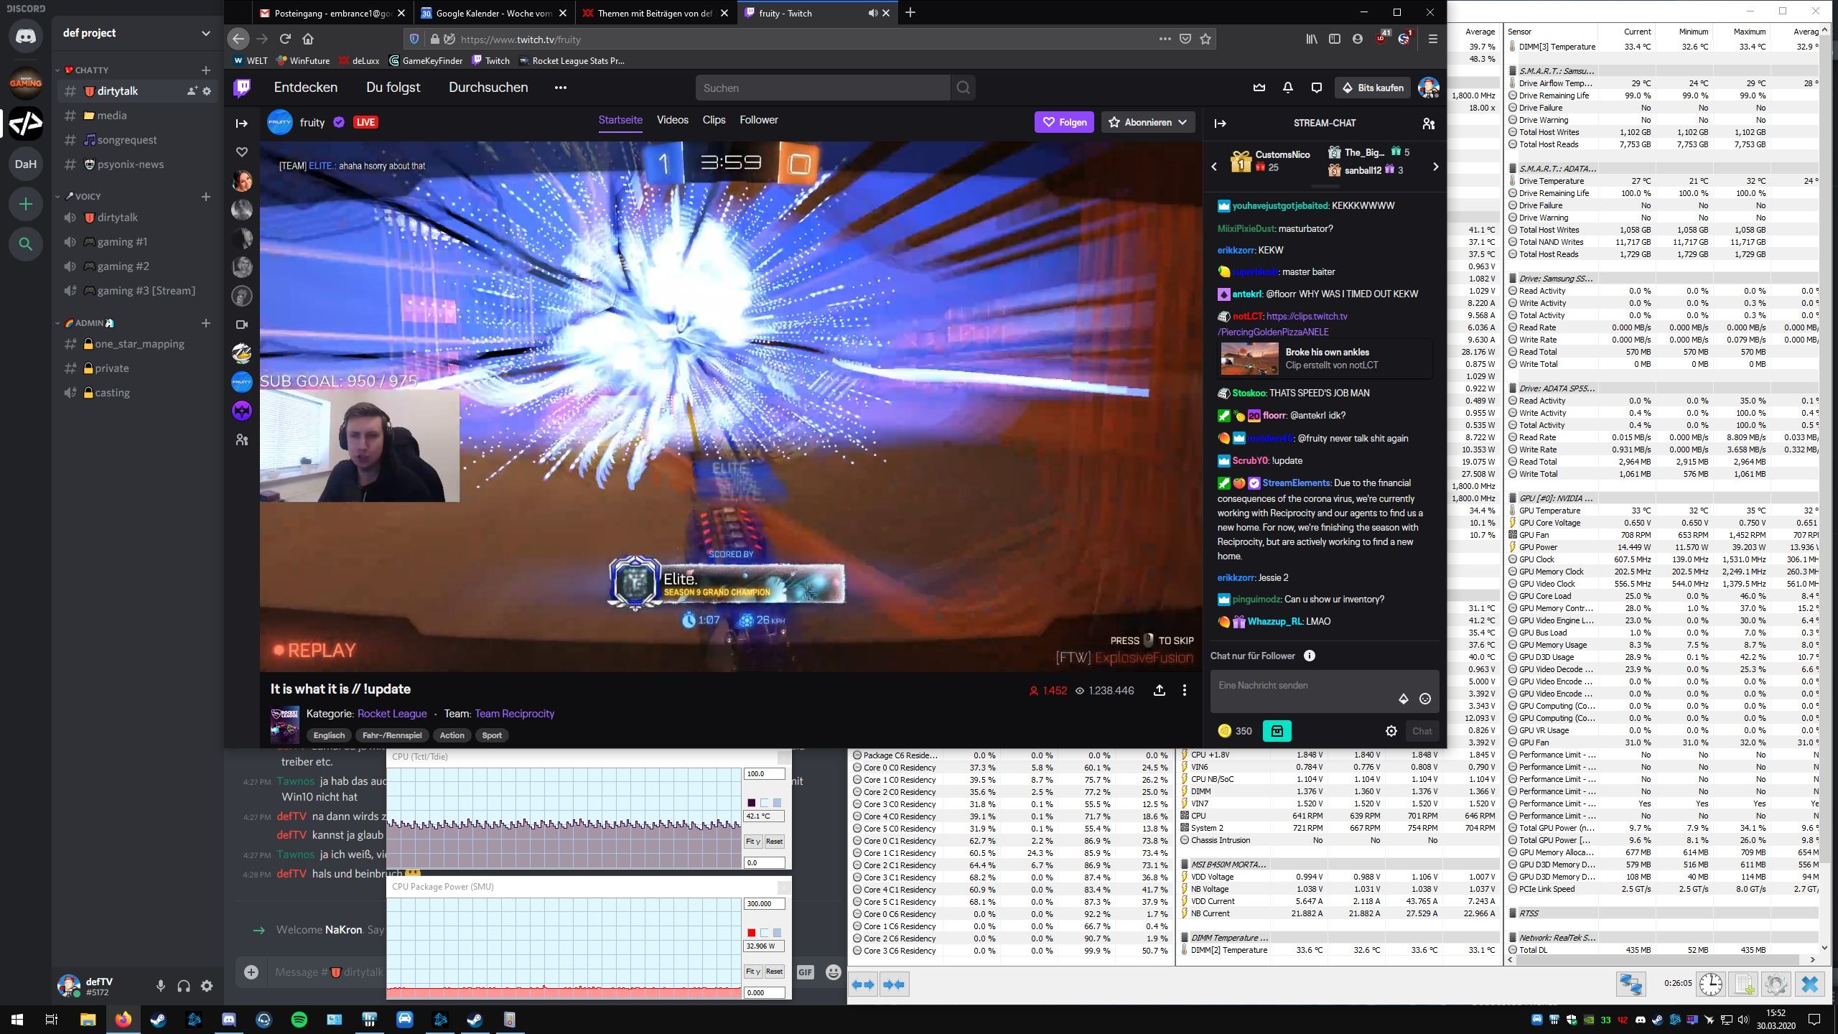Open emote picker in chat input
1838x1034 pixels.
tap(1425, 699)
